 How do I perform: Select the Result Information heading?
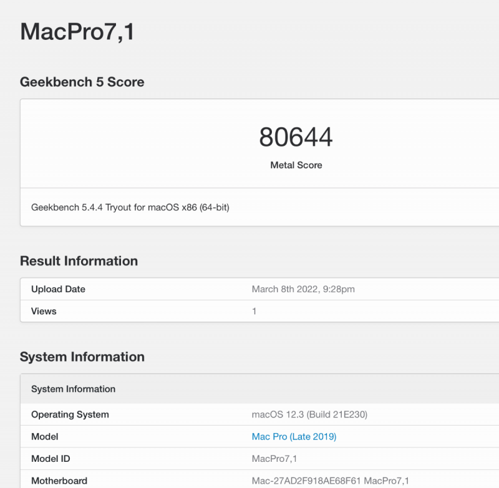(x=79, y=261)
